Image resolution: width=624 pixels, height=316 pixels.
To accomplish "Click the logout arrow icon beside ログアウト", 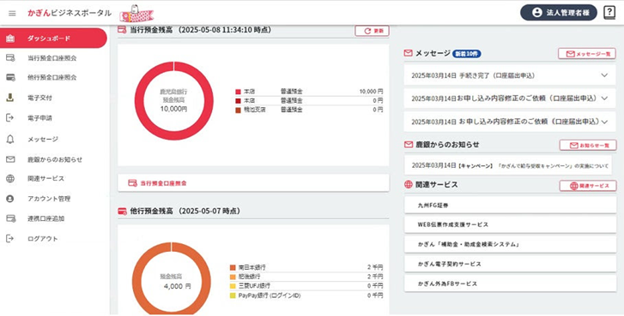I will 10,239.
